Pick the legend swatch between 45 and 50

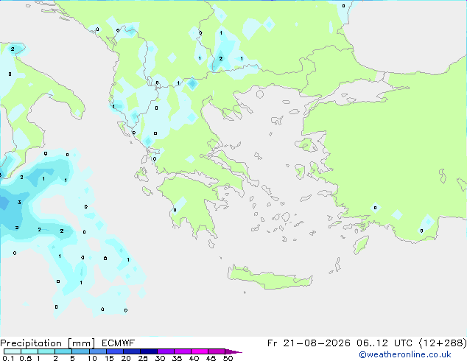pos(217,351)
